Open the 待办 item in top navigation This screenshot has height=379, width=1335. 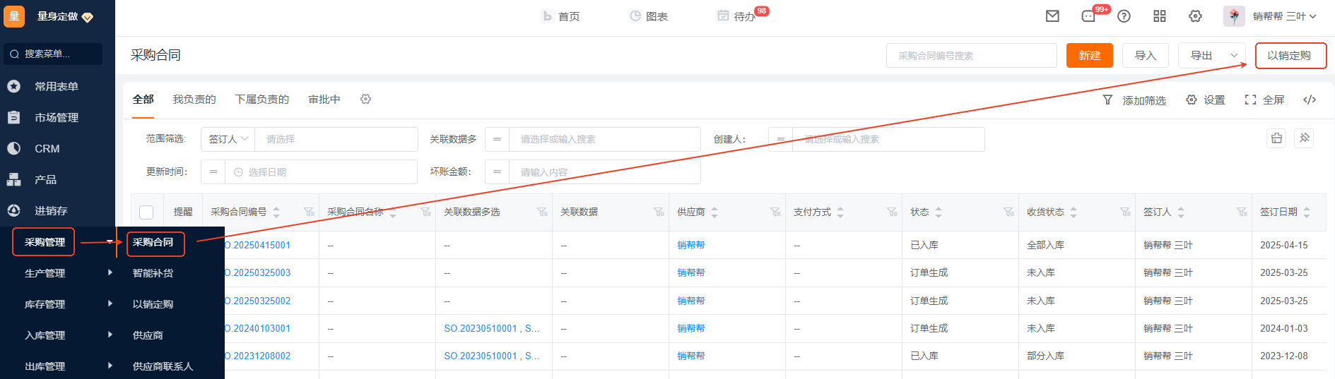(x=743, y=16)
